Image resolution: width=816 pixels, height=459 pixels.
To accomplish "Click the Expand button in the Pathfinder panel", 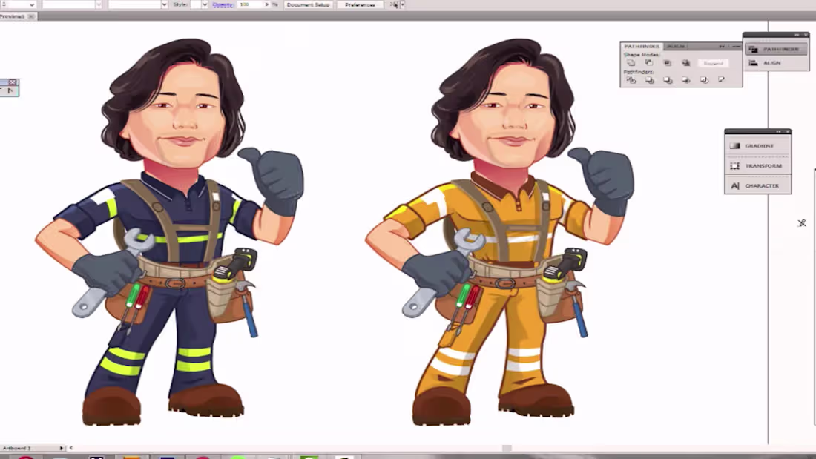I will coord(714,63).
